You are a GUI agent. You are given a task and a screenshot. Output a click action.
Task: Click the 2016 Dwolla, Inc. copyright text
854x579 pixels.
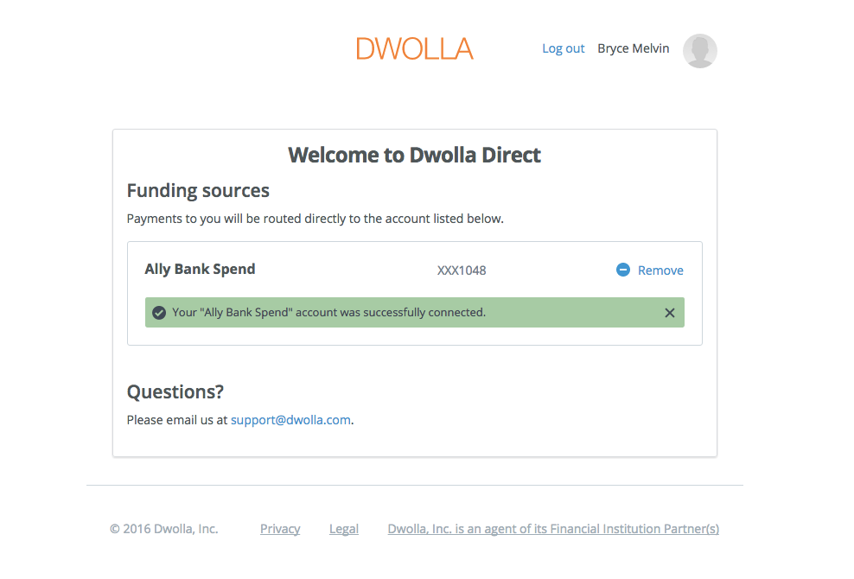tap(163, 529)
